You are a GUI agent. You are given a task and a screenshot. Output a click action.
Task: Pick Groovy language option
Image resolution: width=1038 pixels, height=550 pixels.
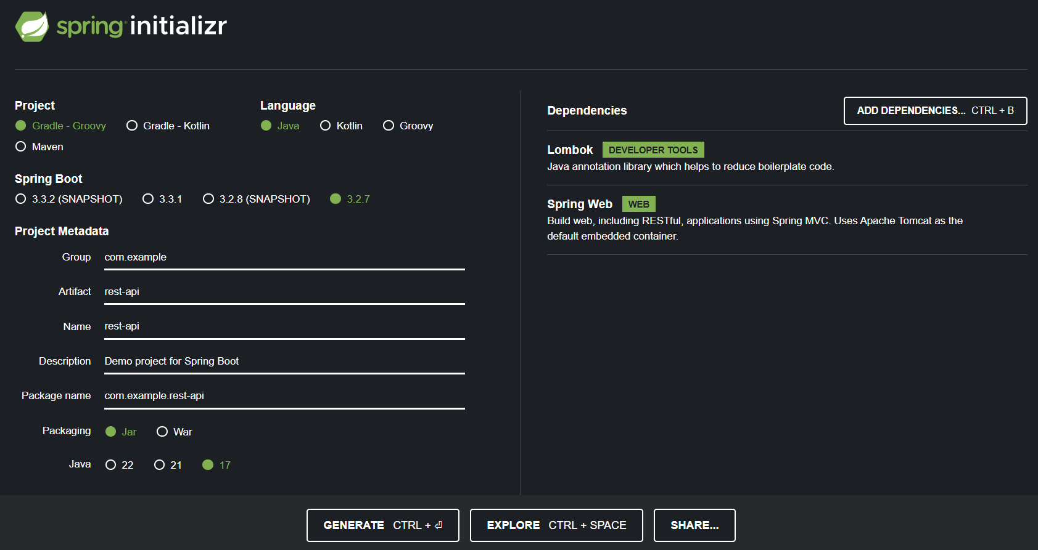408,126
